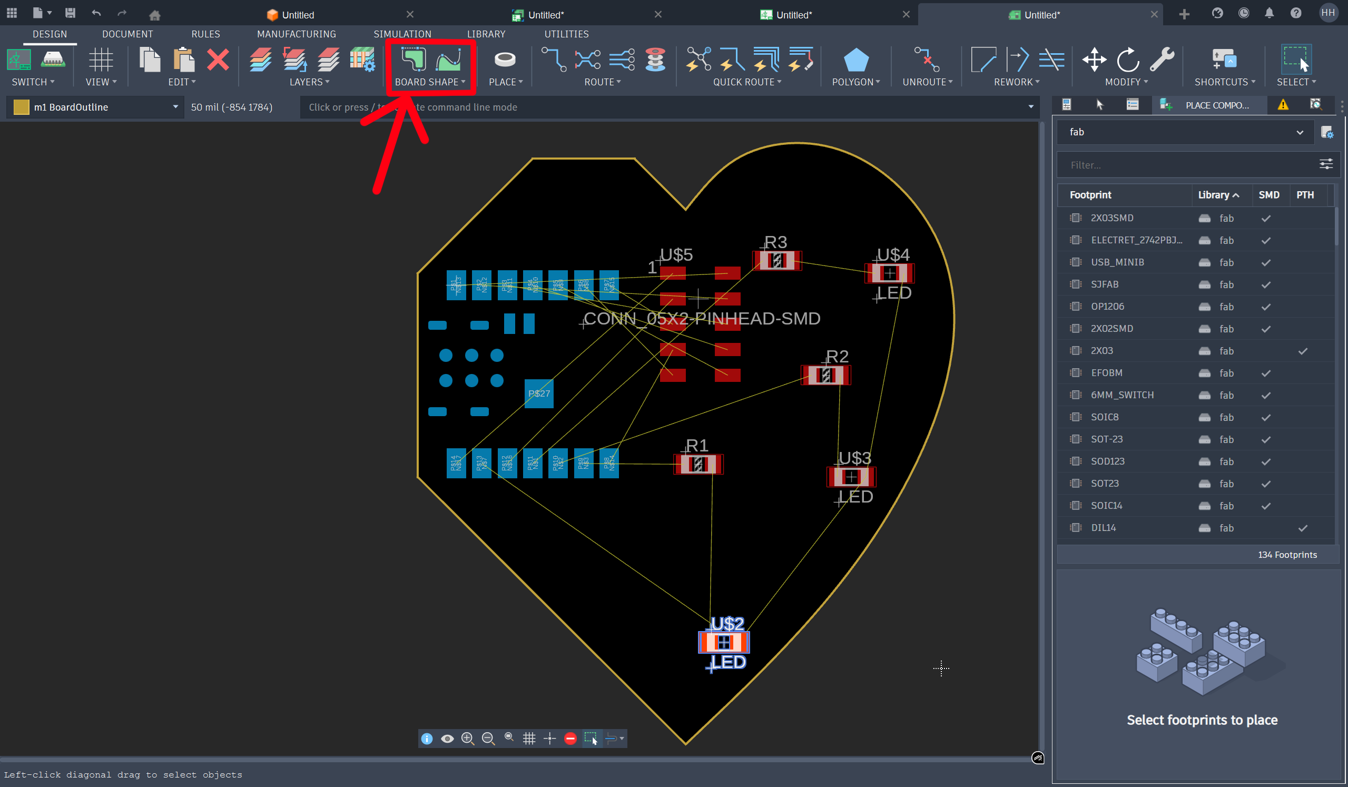The width and height of the screenshot is (1348, 787).
Task: Sort by the Footprint column header
Action: click(1090, 195)
